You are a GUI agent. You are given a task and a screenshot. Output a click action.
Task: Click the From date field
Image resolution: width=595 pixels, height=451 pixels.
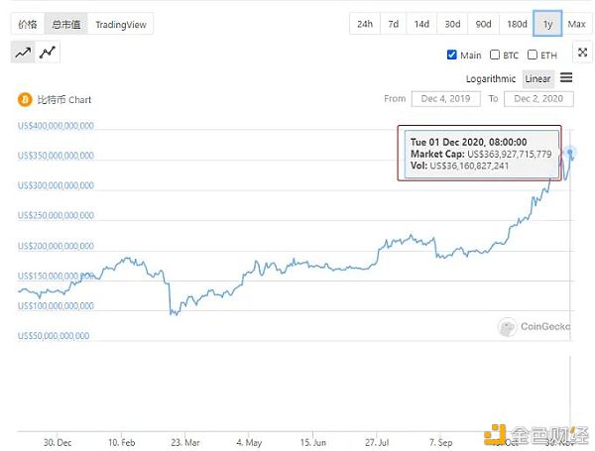[445, 99]
